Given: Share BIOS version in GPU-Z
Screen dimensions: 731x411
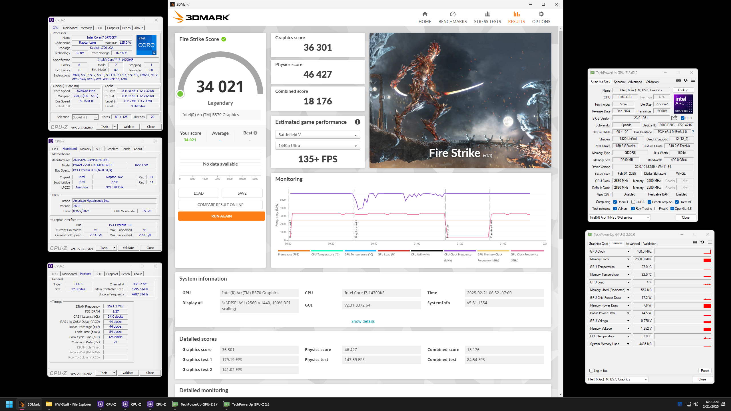Looking at the screenshot, I should (x=674, y=118).
